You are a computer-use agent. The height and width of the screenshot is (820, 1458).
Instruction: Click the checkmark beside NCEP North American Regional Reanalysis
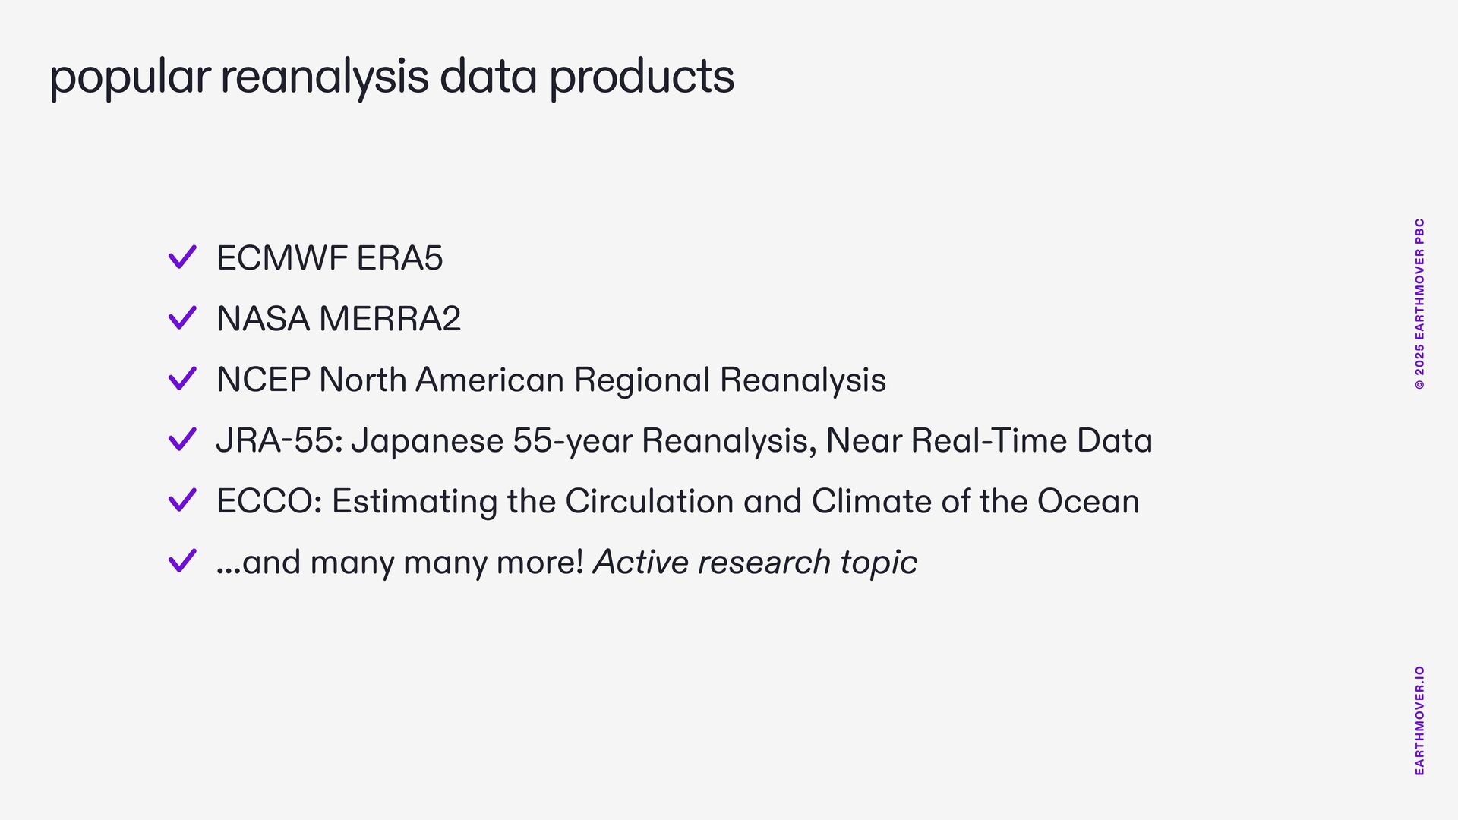point(182,379)
